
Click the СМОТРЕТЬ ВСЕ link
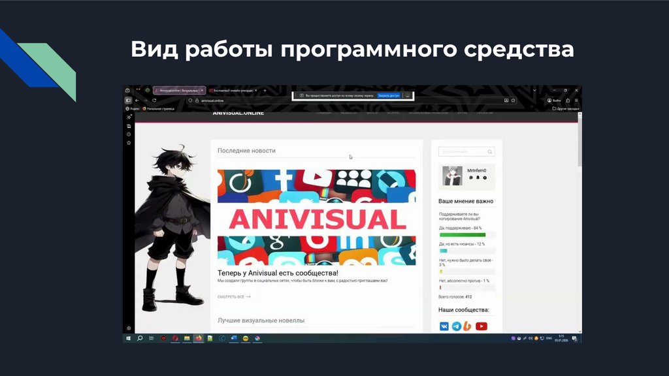[234, 297]
